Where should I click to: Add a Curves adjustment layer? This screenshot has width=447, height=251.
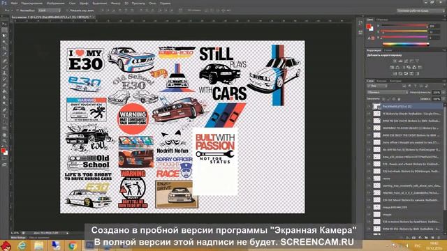tap(406, 61)
